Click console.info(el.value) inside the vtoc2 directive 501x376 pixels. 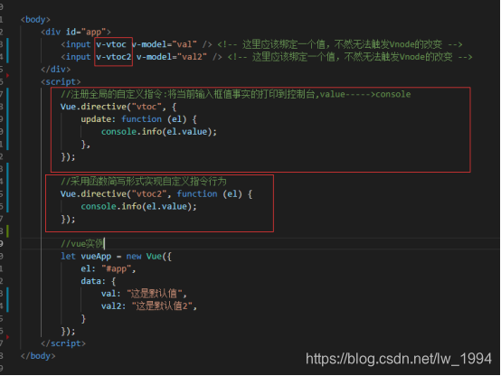[x=139, y=206]
